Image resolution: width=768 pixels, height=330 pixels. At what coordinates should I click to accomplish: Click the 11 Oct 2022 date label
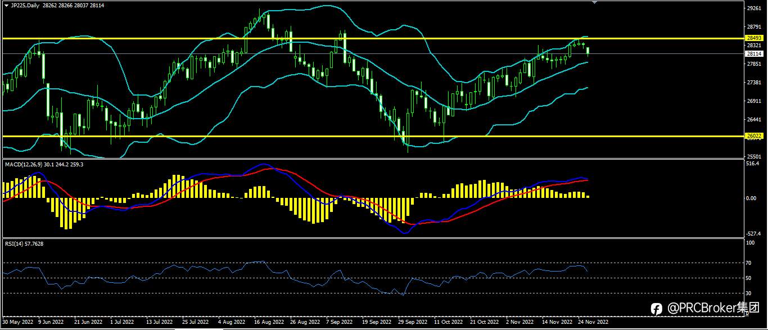pos(448,323)
